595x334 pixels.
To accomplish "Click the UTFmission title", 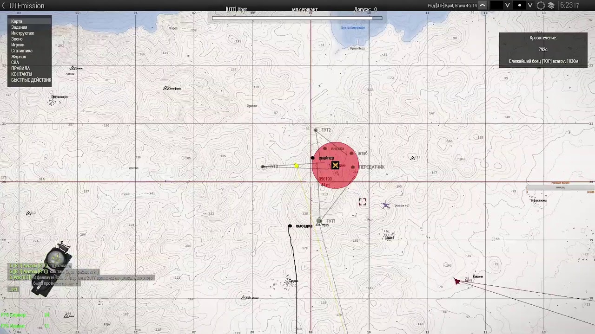I will (x=27, y=6).
